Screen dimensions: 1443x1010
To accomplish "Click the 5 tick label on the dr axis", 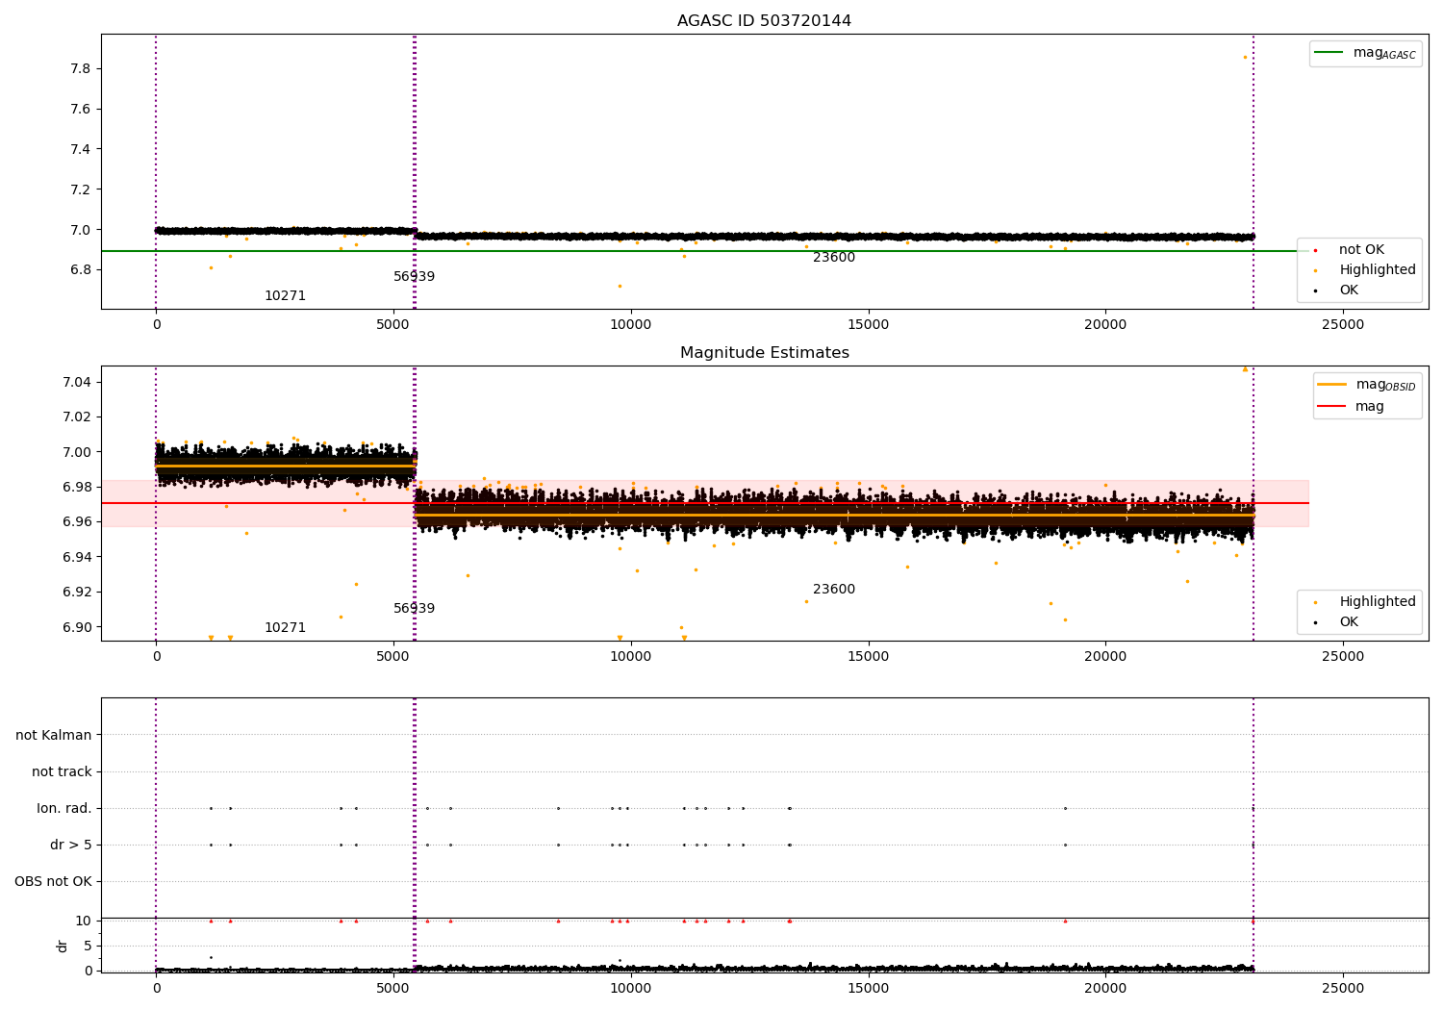I will (88, 946).
